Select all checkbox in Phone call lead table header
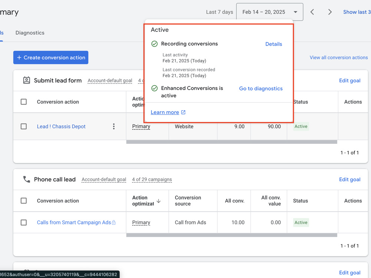Image resolution: width=371 pixels, height=278 pixels. pyautogui.click(x=24, y=201)
